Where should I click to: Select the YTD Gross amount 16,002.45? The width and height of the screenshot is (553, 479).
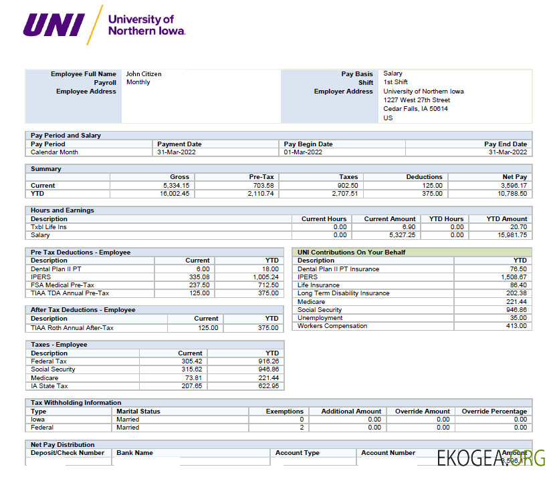pos(175,194)
